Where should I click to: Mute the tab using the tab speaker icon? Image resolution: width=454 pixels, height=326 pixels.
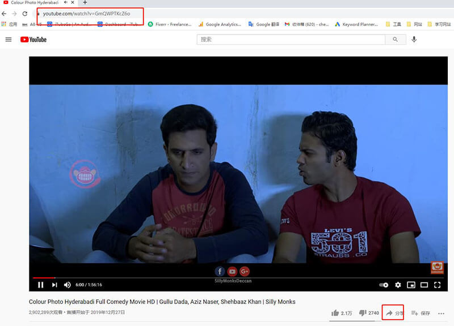click(x=66, y=2)
